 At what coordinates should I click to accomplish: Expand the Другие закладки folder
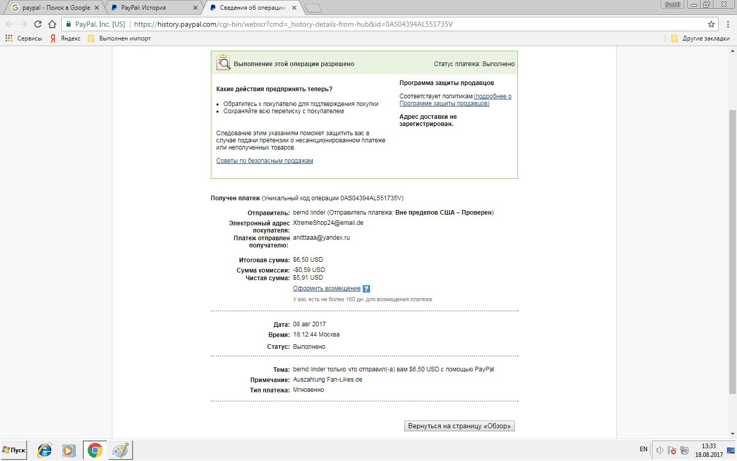(700, 38)
